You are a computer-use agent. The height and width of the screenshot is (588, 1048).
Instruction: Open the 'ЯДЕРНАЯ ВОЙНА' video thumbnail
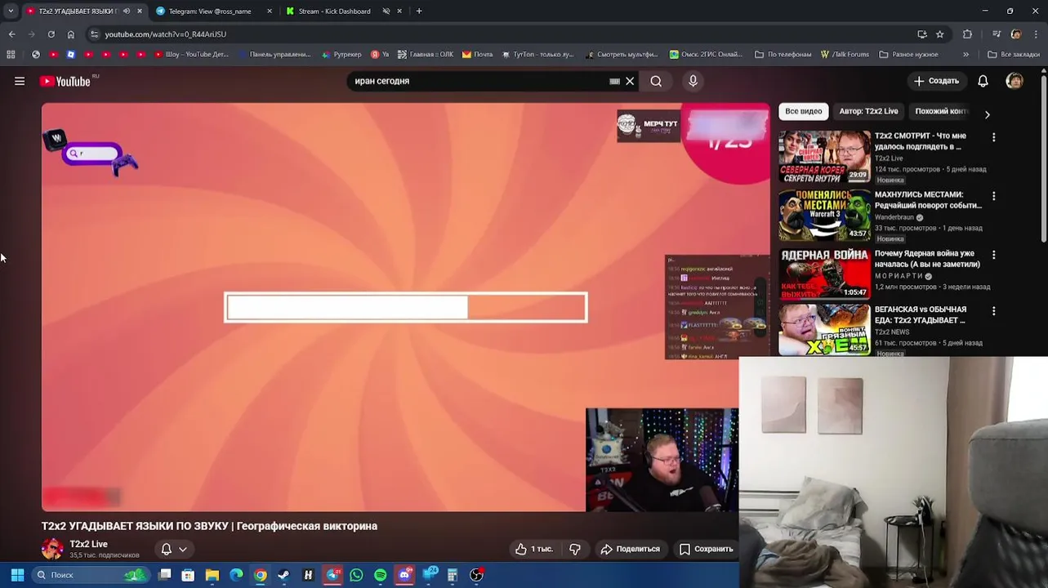click(824, 274)
